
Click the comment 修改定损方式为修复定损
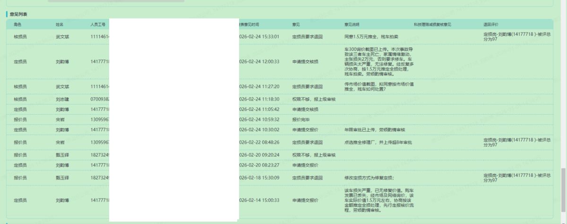pos(369,178)
